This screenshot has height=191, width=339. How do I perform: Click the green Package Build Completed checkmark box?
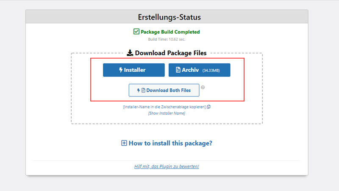coord(136,31)
